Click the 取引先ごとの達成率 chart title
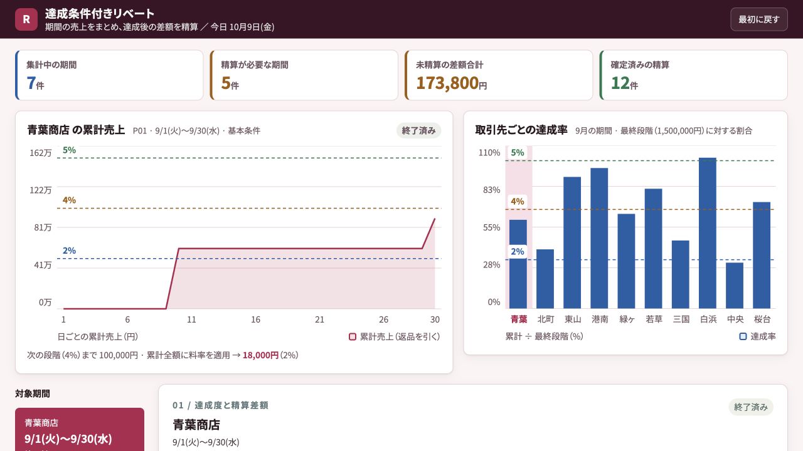Screen dimensions: 803x451 point(521,130)
